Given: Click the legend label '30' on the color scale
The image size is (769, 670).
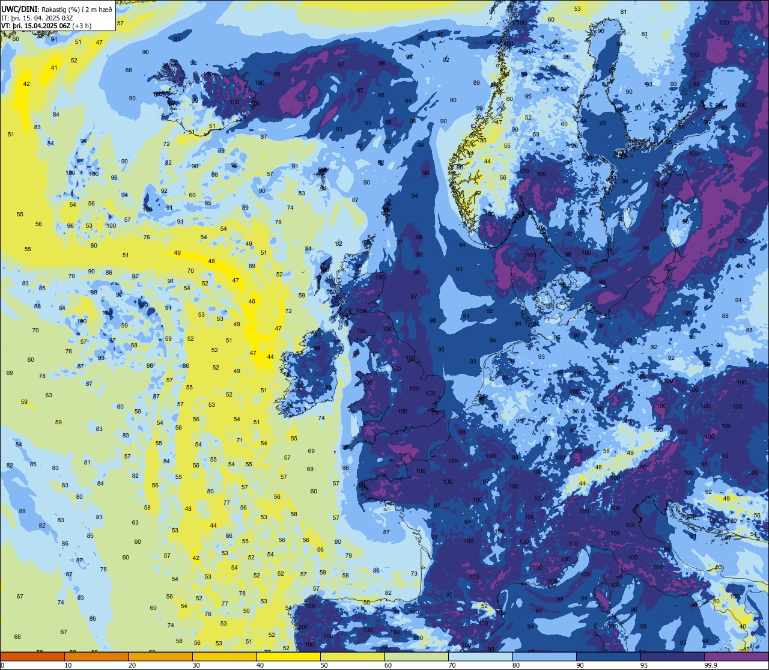Looking at the screenshot, I should (196, 665).
